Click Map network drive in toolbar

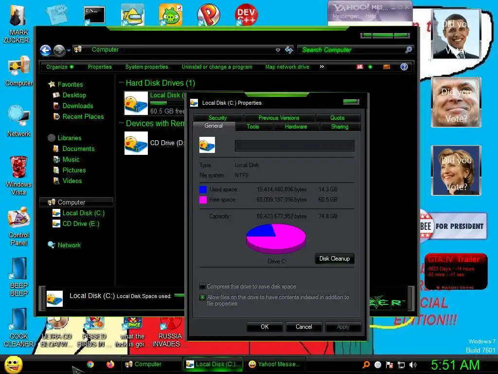coord(287,67)
